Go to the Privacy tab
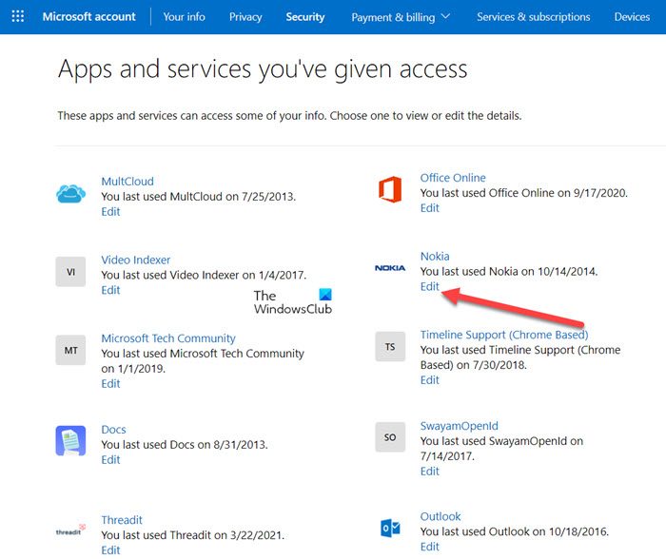The height and width of the screenshot is (559, 666). [245, 17]
